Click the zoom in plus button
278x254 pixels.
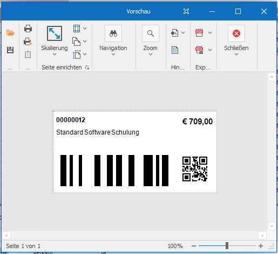click(261, 246)
